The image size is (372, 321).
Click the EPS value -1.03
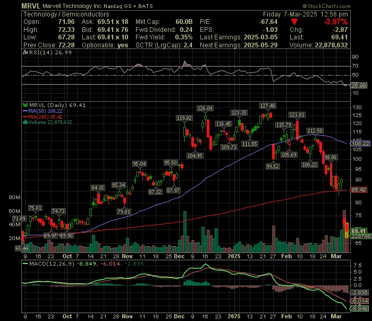270,30
